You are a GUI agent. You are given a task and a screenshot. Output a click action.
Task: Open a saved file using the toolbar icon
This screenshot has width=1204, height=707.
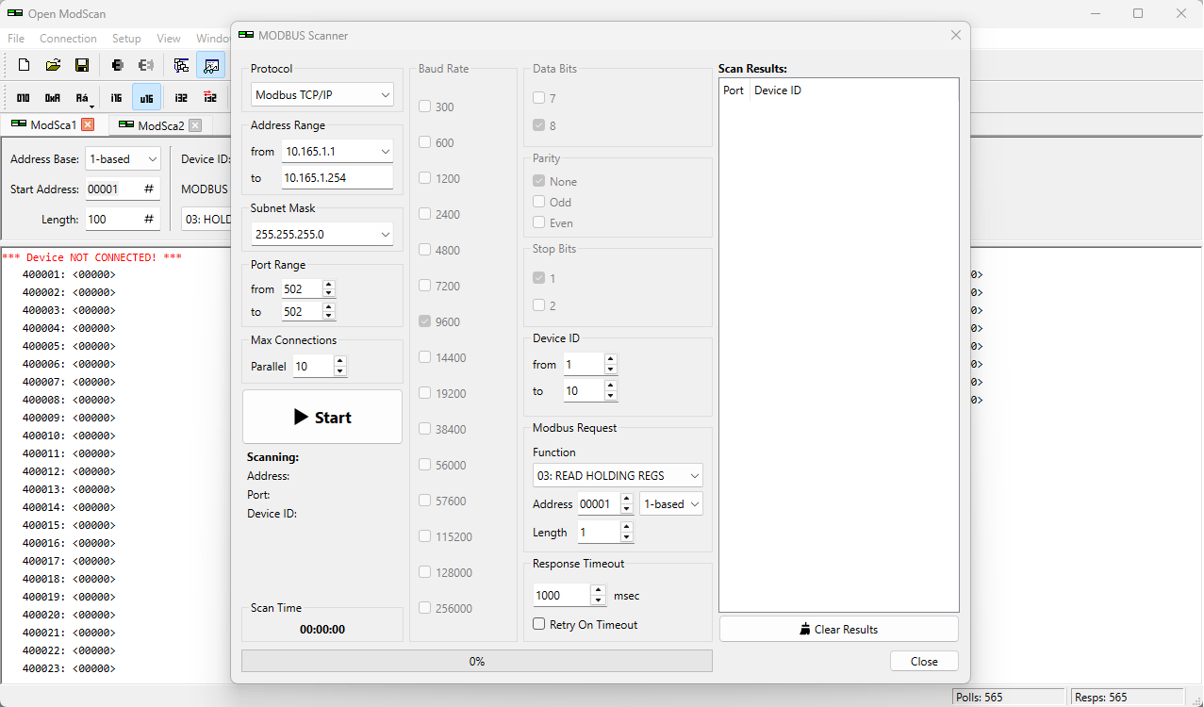click(x=53, y=65)
